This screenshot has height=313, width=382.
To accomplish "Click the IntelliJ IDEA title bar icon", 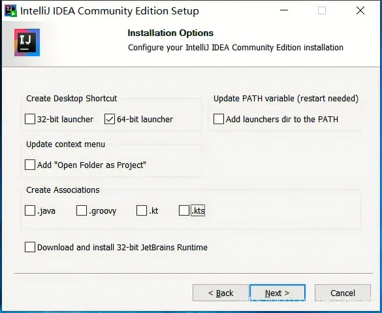I will click(x=10, y=11).
